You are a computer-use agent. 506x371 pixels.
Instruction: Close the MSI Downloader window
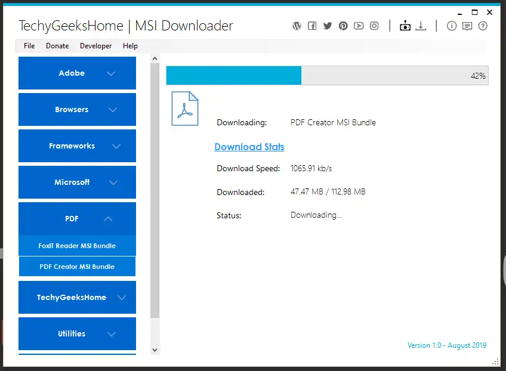pyautogui.click(x=489, y=13)
